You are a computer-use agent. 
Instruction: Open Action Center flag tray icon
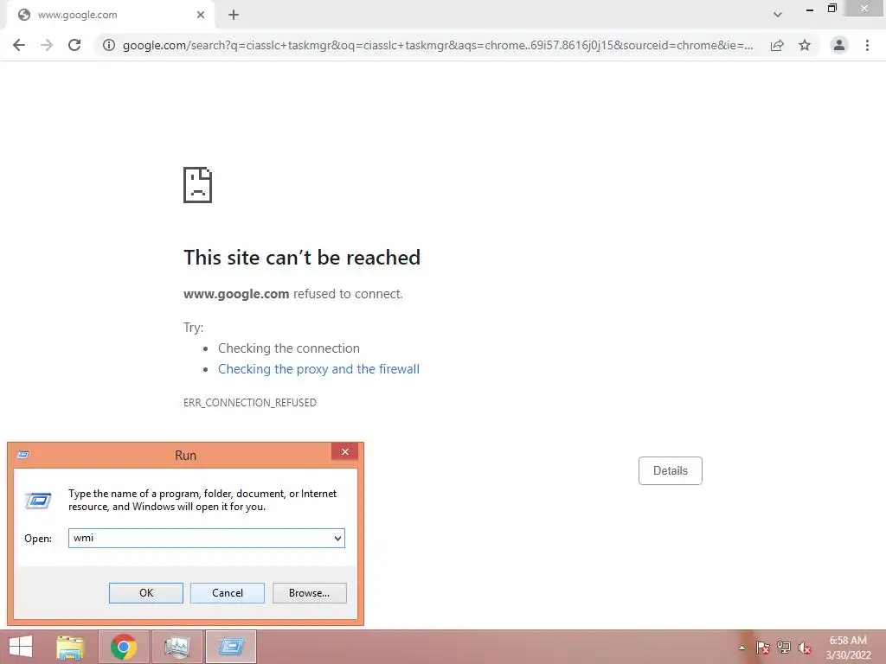762,648
